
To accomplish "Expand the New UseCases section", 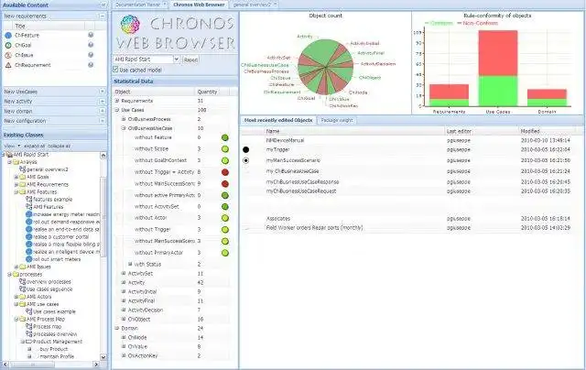I will point(102,92).
